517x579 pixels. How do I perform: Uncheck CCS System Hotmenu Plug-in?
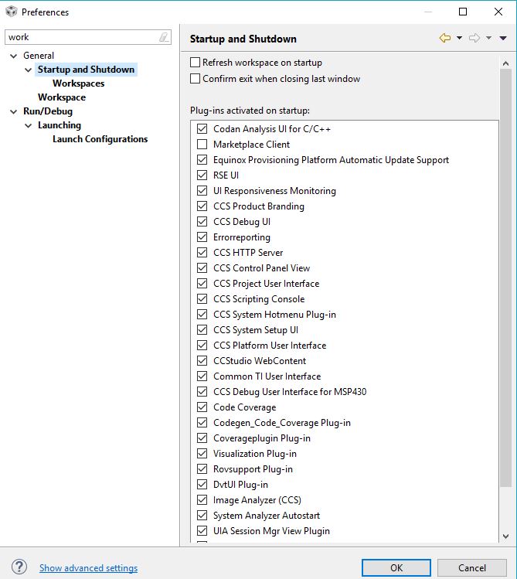tap(202, 315)
